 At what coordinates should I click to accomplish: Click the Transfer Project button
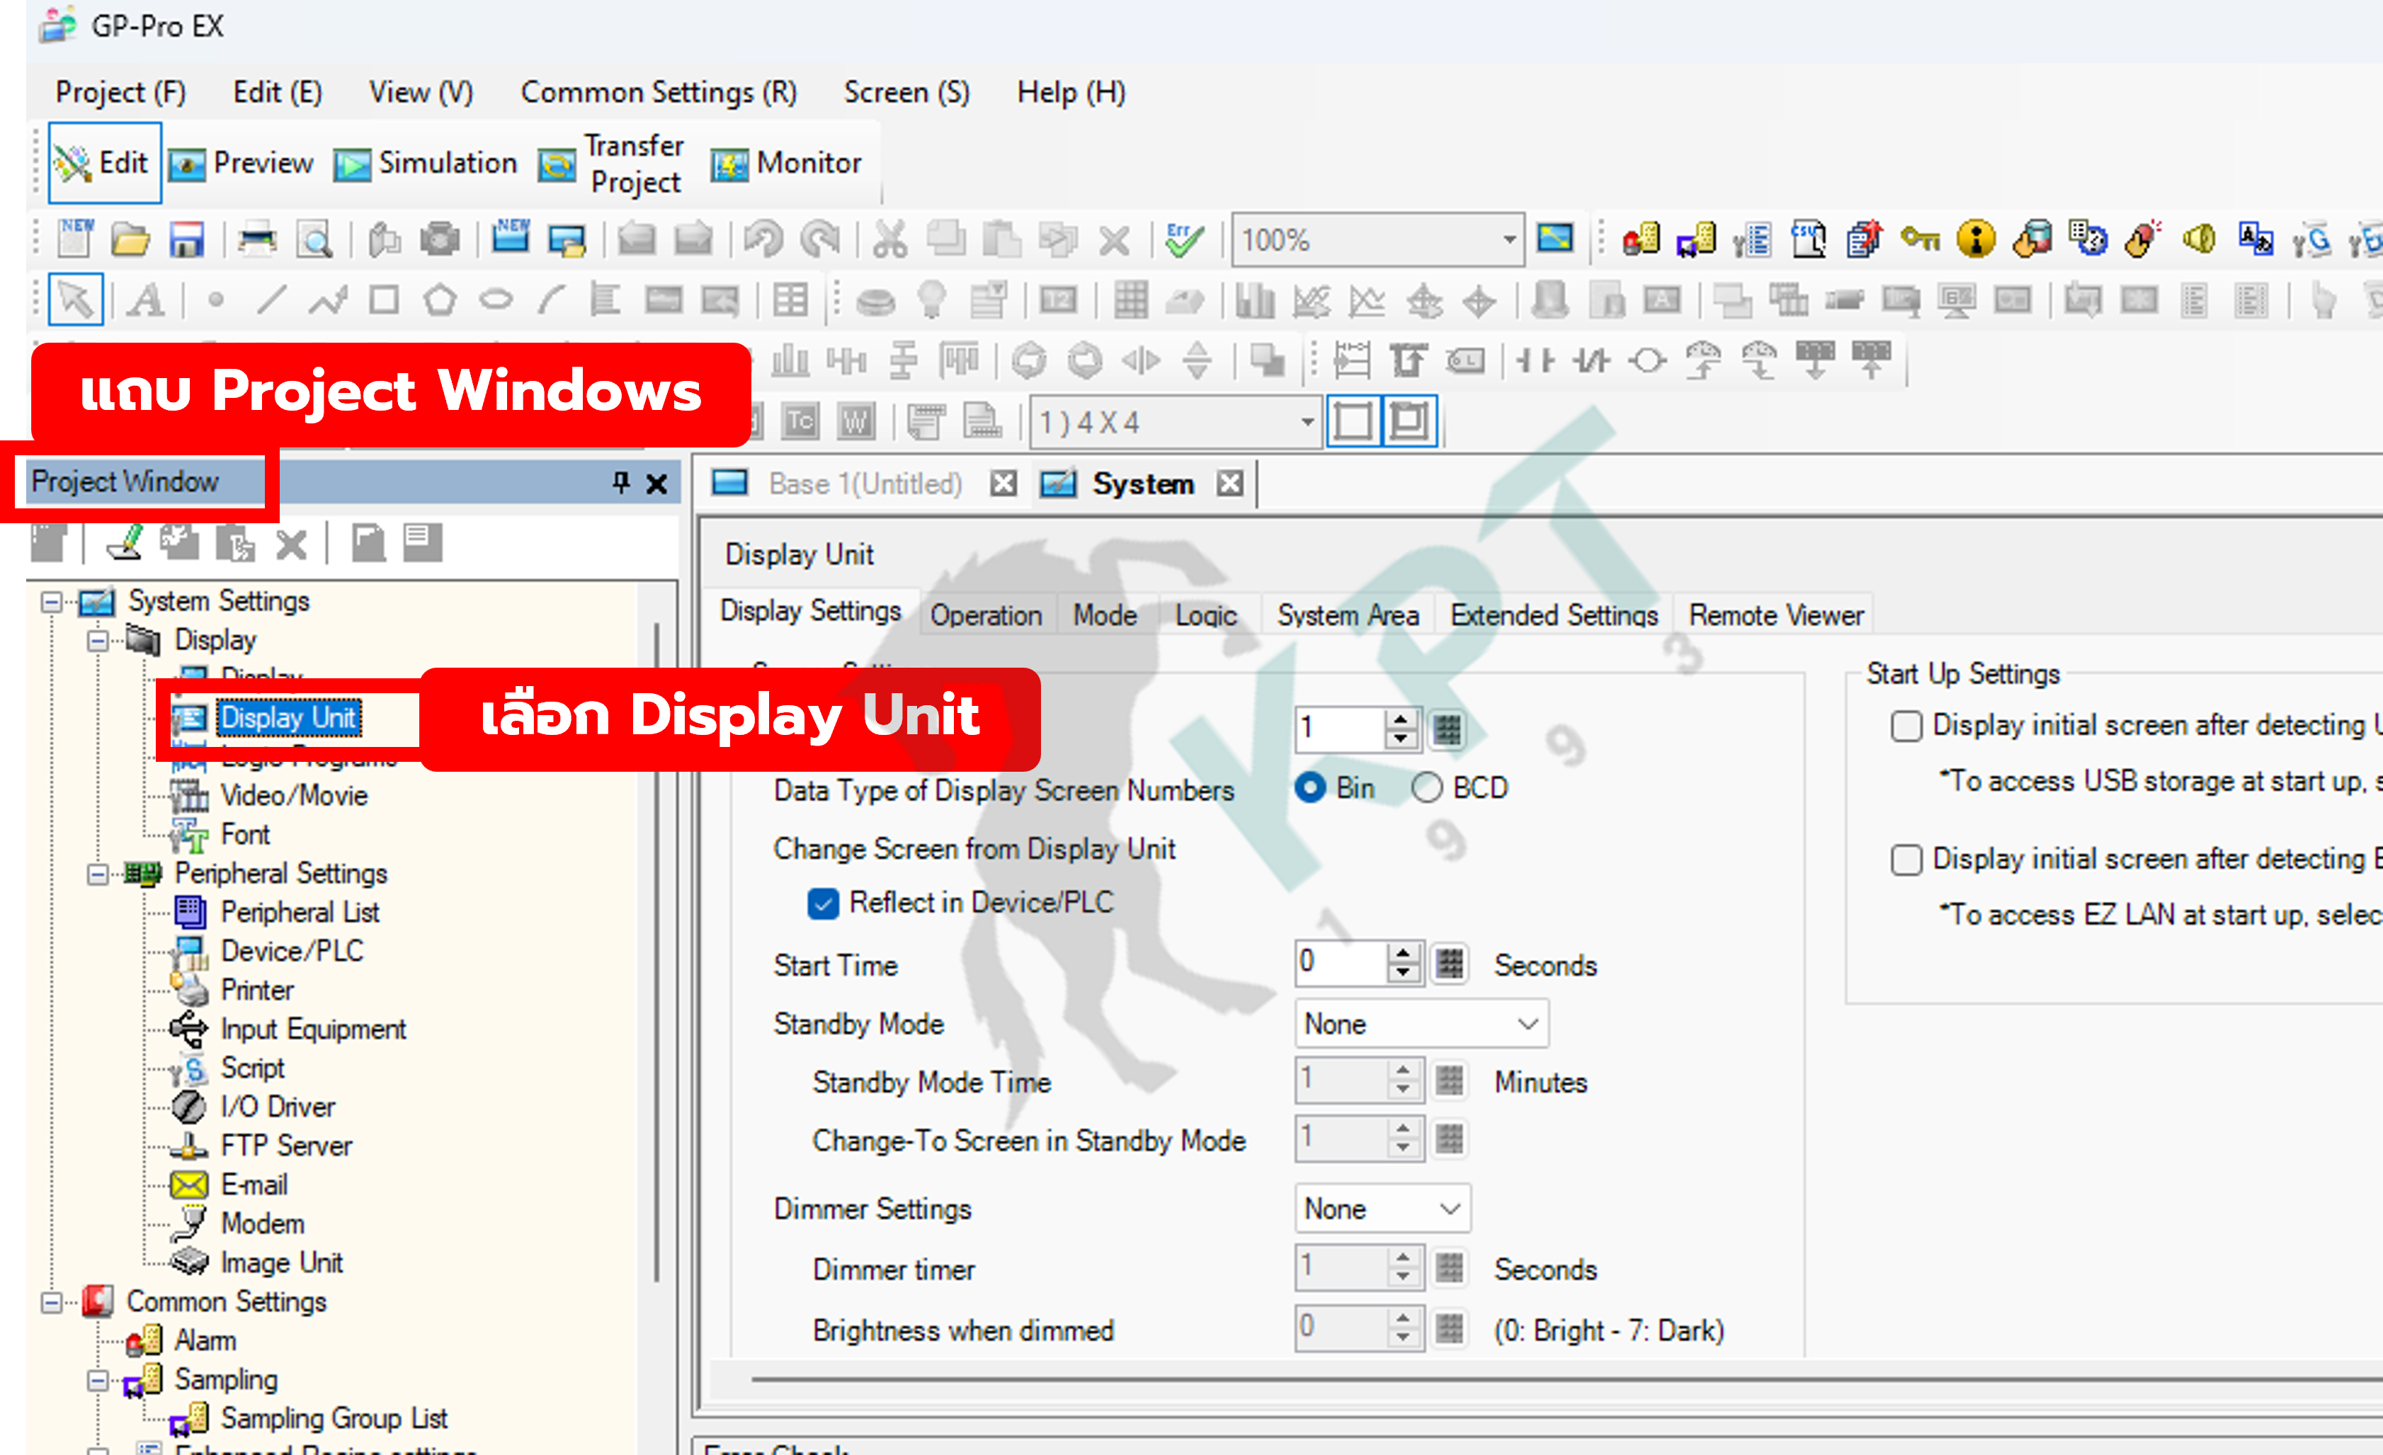611,164
